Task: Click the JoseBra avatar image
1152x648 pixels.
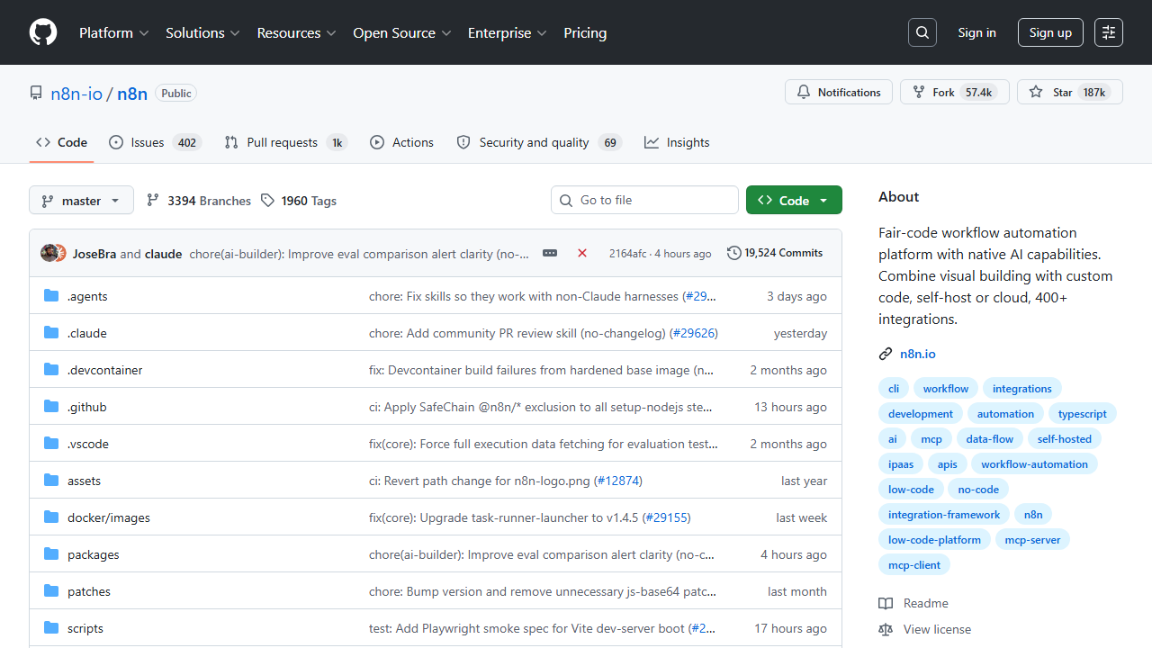Action: coord(49,253)
